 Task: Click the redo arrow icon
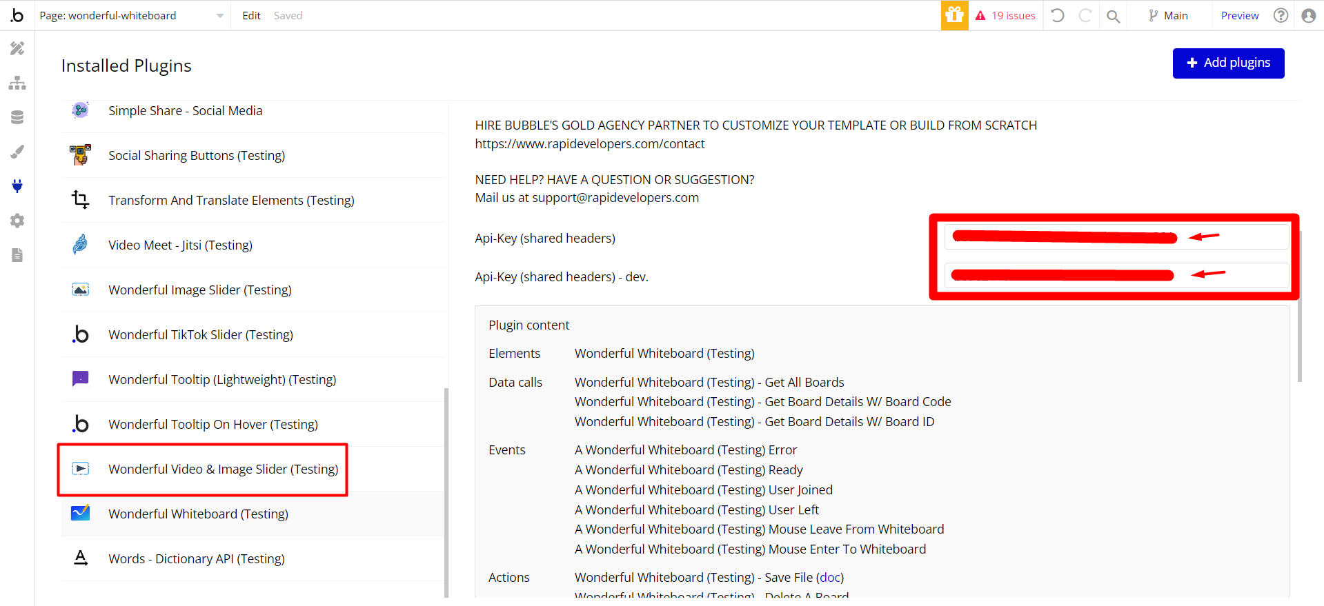click(1085, 15)
